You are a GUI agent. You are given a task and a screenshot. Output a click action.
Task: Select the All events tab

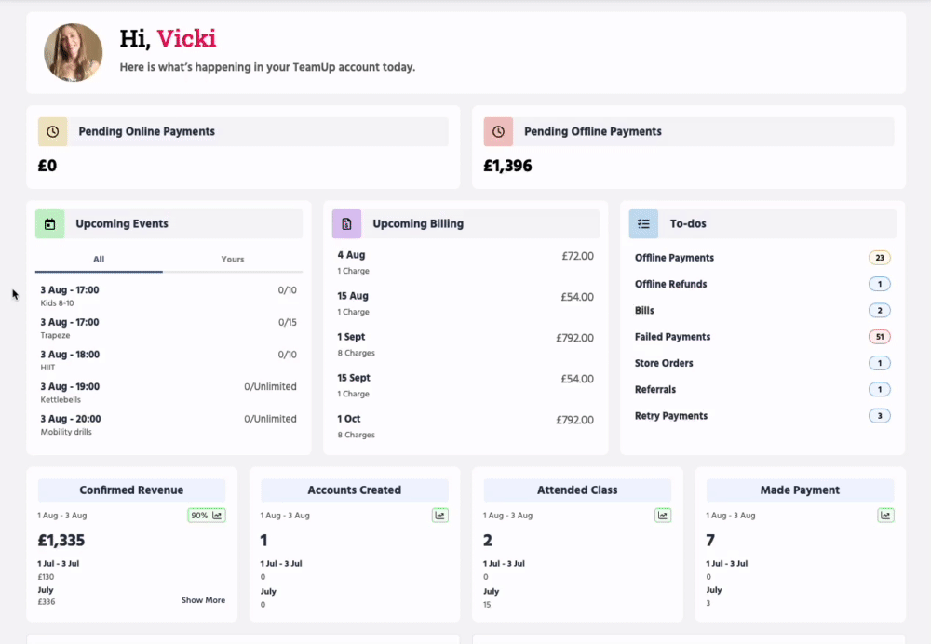pyautogui.click(x=99, y=260)
